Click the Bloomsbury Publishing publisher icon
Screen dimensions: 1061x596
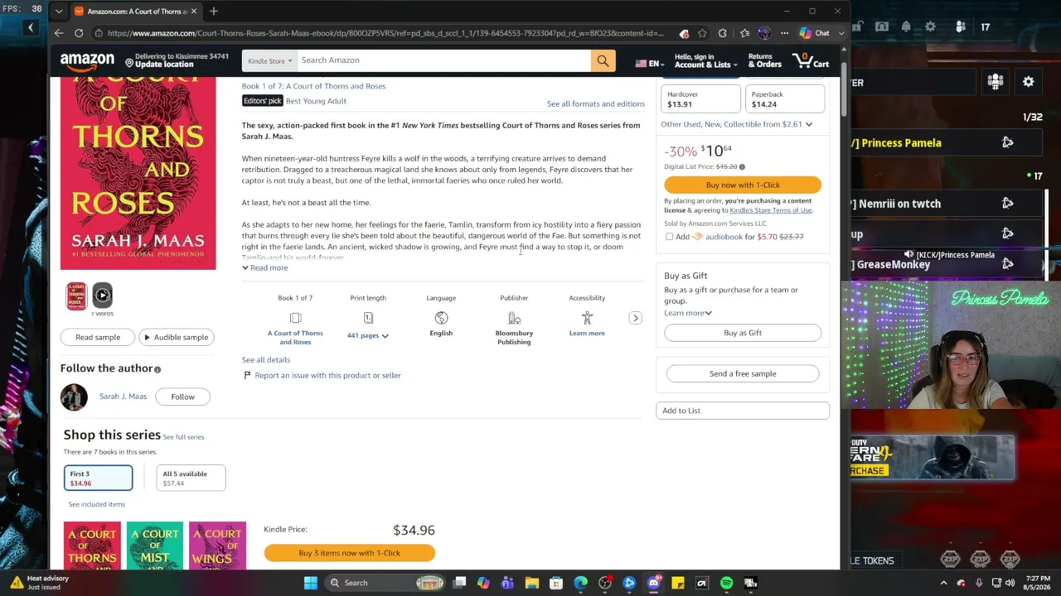(514, 318)
